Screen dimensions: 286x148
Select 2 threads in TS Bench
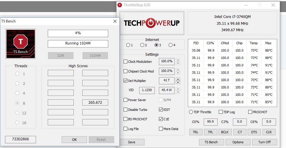pyautogui.click(x=17, y=83)
